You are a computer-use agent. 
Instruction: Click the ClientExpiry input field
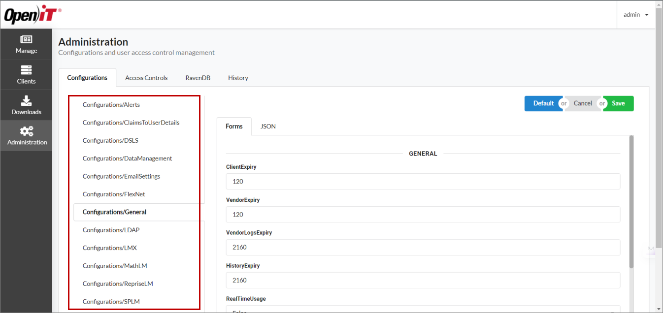(423, 181)
